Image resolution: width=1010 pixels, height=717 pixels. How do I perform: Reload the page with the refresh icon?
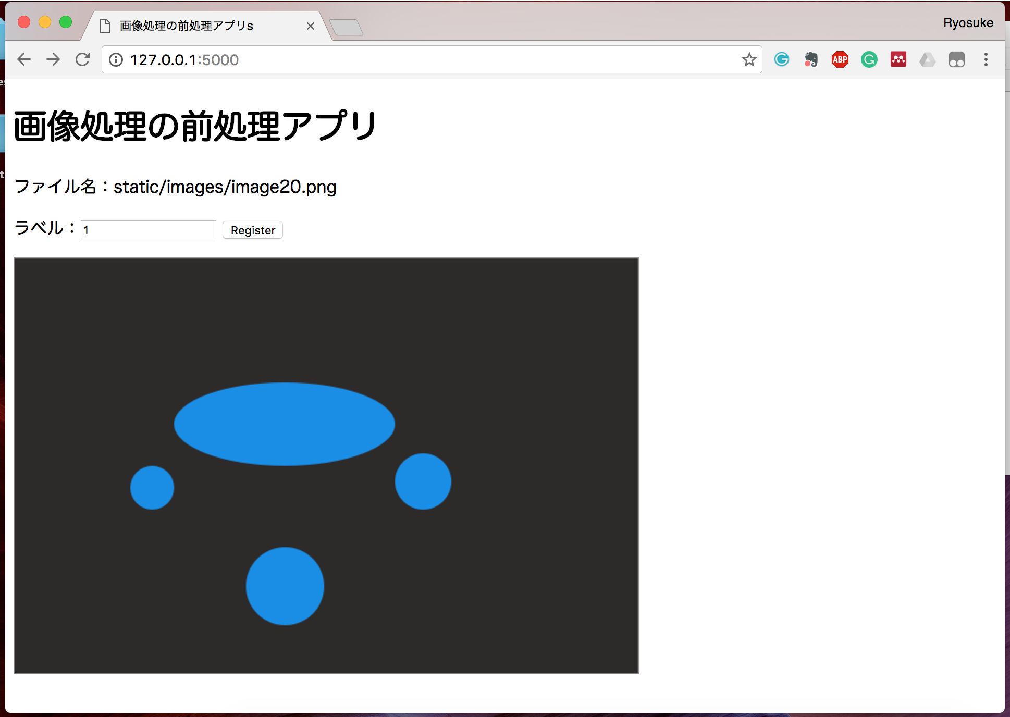[x=82, y=59]
